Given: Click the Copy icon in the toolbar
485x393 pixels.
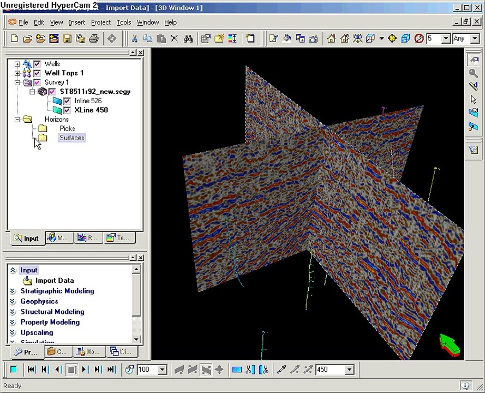Looking at the screenshot, I should coord(147,39).
